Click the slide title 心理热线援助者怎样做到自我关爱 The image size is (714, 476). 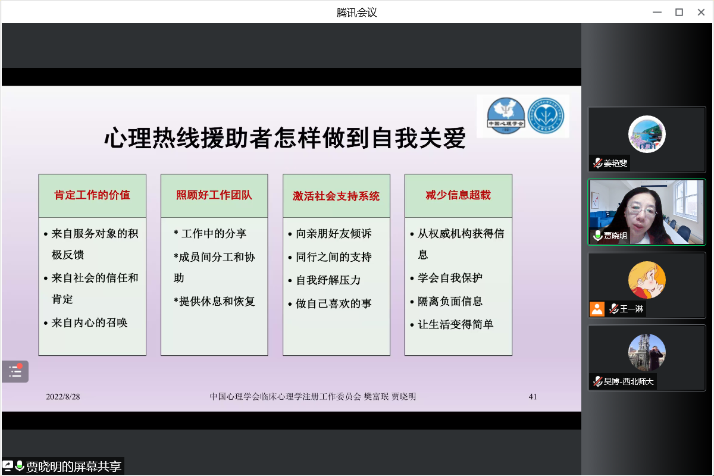pos(285,137)
